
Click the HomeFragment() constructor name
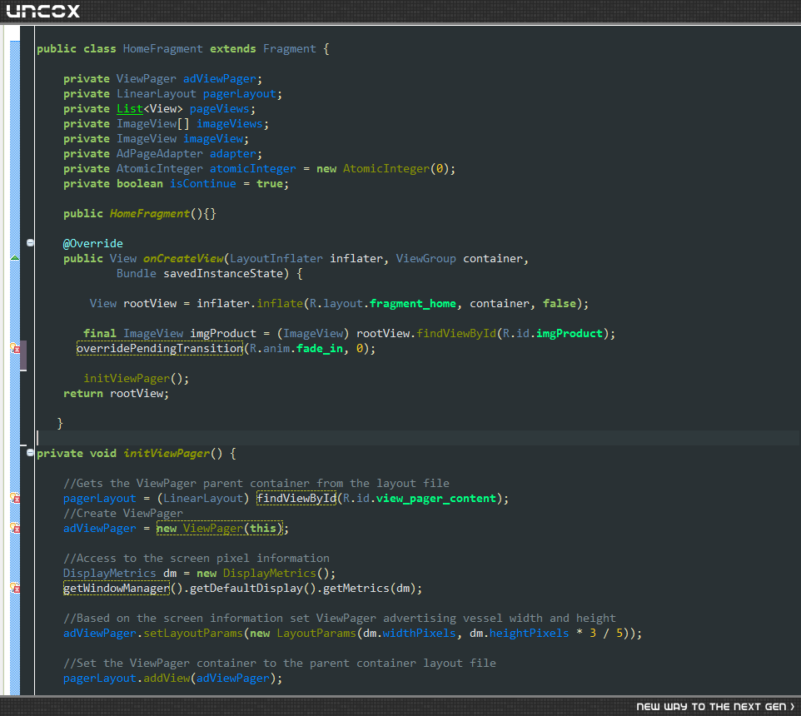[150, 213]
